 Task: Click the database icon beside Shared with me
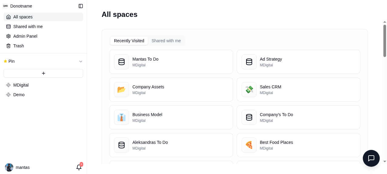[8, 27]
